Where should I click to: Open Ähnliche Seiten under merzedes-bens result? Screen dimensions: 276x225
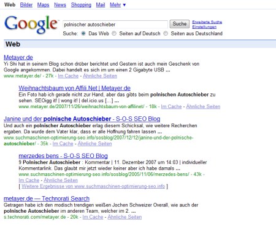pyautogui.click(x=61, y=180)
